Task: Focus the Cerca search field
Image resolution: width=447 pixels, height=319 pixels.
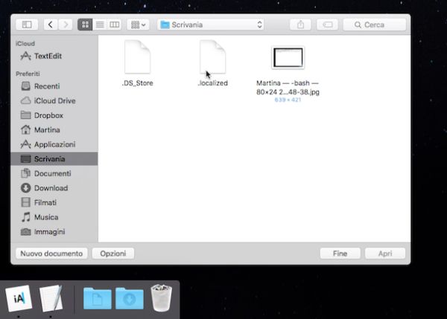Action: (374, 25)
